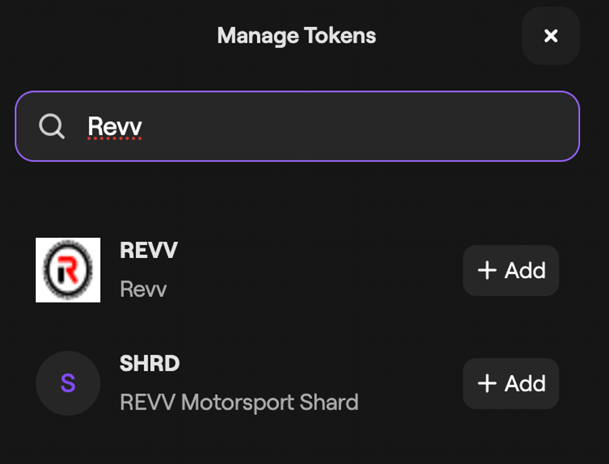Click the "Manage Tokens" dialog heading
Image resolution: width=609 pixels, height=464 pixels.
(296, 36)
